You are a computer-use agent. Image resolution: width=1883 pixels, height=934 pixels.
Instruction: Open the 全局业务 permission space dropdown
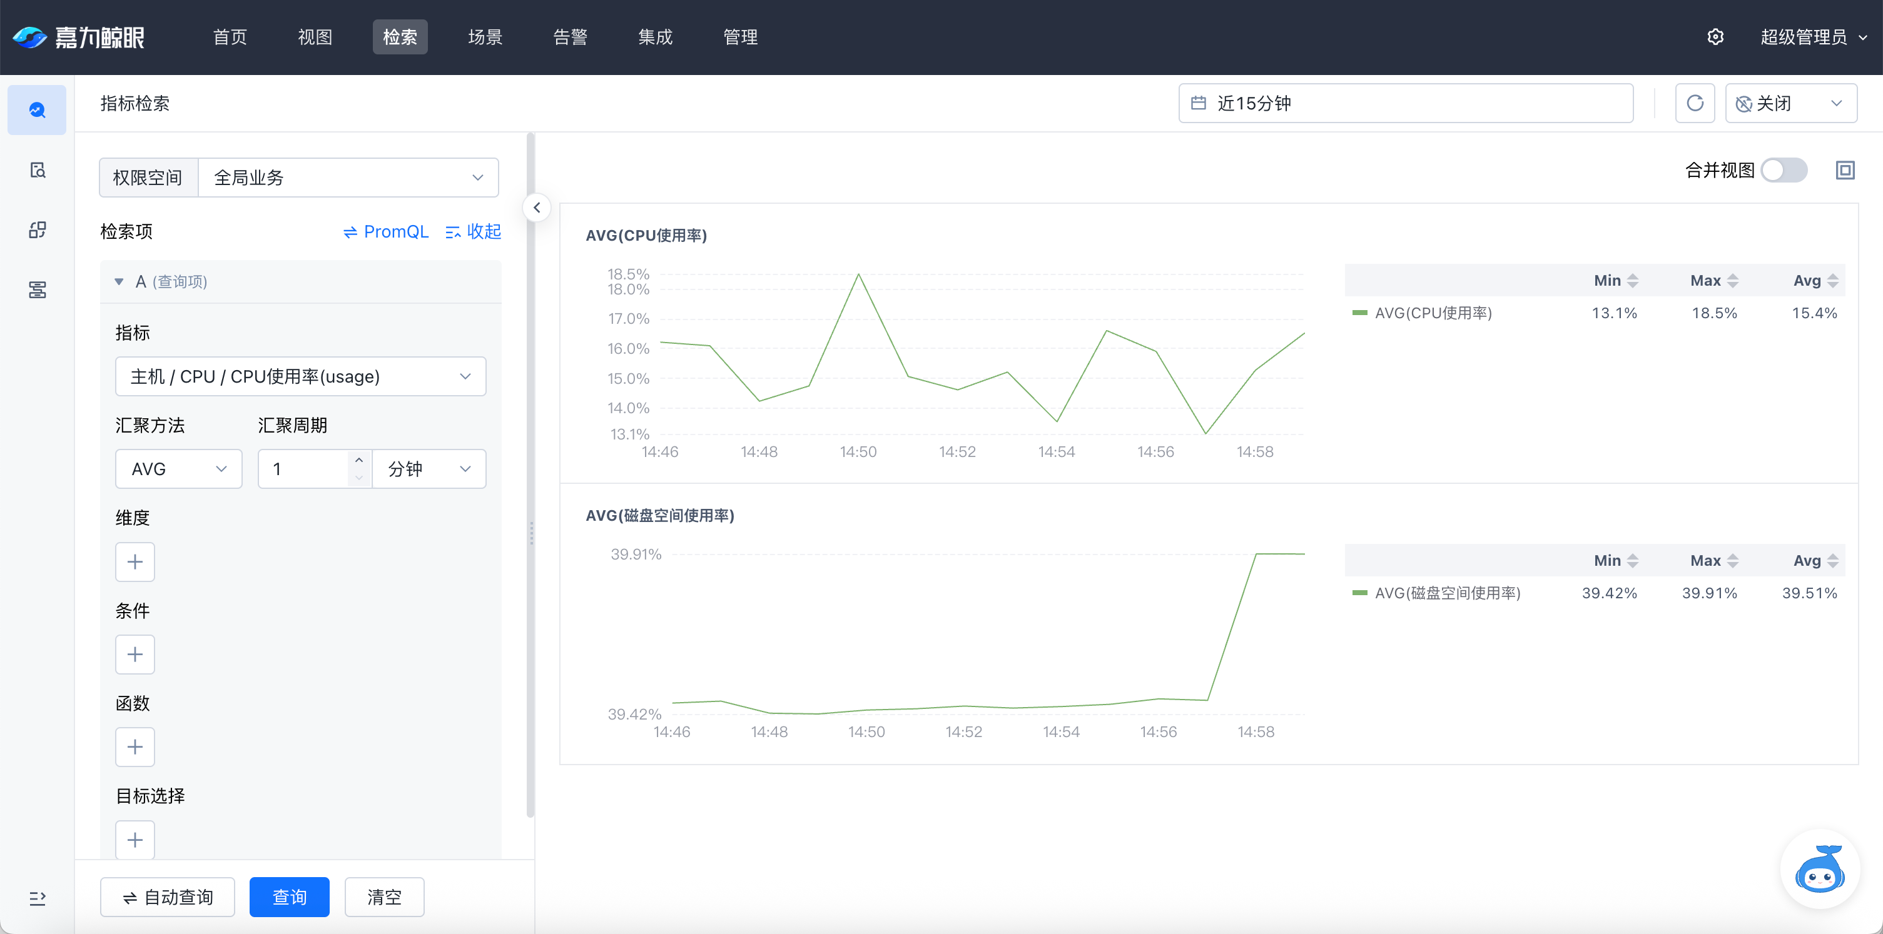tap(348, 178)
